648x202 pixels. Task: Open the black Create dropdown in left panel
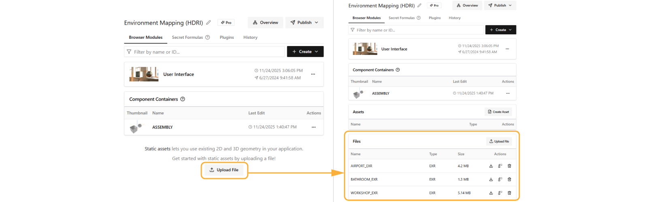305,52
